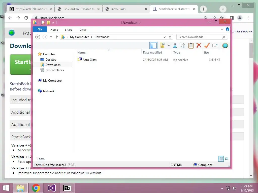Paste with the clipboard toolbar icon
This screenshot has height=193, width=258.
point(191,45)
